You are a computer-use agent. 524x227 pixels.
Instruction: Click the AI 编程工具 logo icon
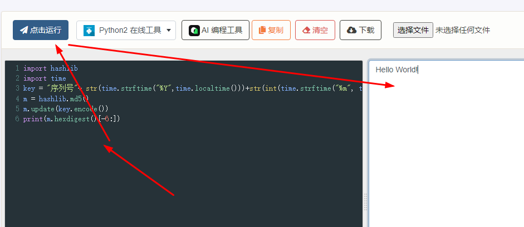(194, 30)
